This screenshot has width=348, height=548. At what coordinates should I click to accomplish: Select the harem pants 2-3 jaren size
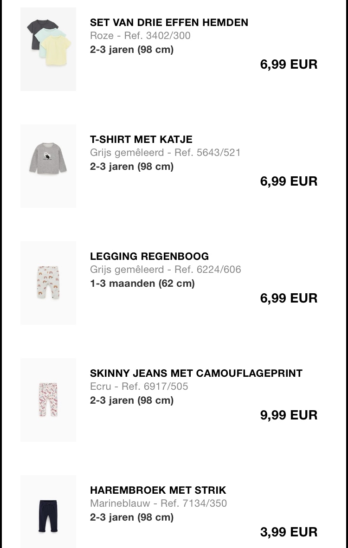[131, 517]
